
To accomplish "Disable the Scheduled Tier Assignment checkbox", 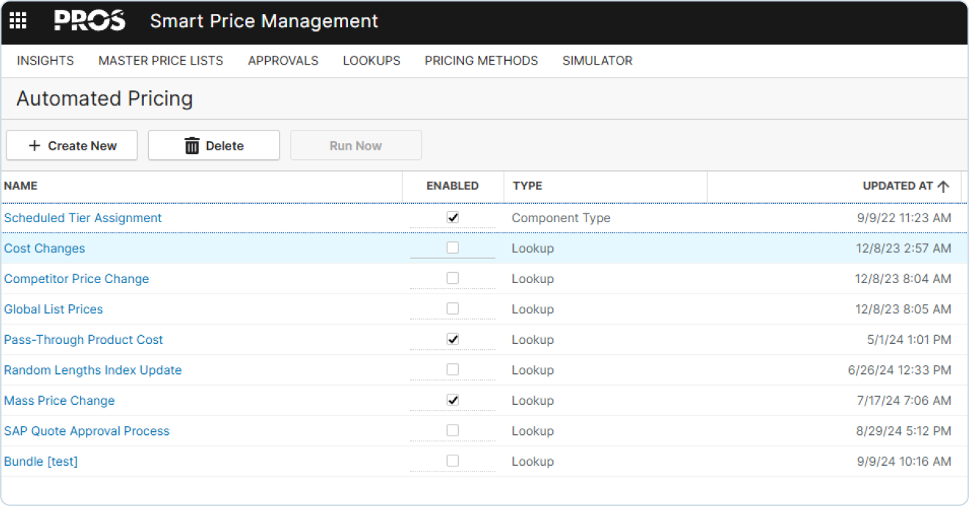I will point(452,218).
